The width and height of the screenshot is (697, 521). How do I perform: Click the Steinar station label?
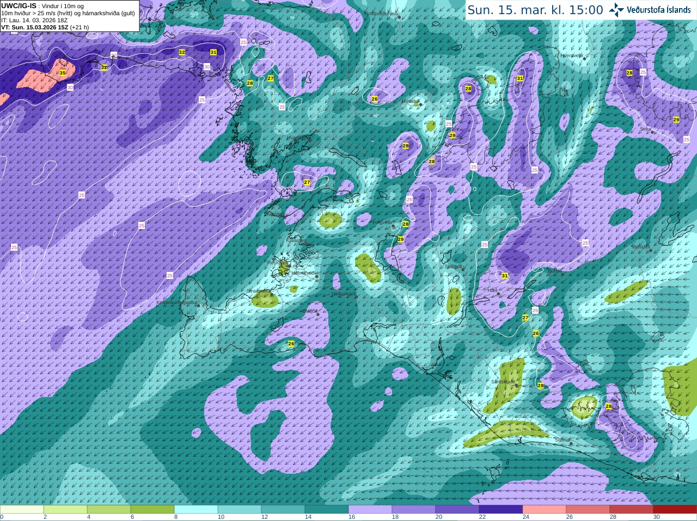pos(562,440)
